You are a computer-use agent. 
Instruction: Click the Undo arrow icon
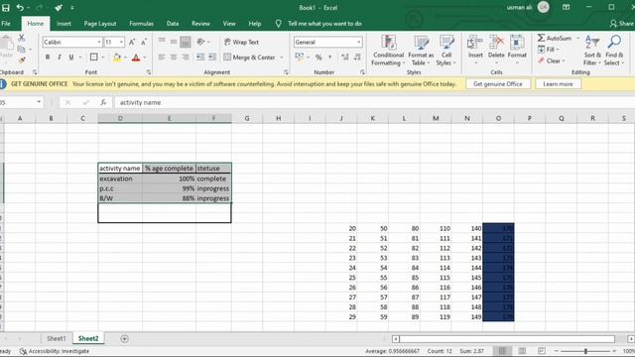pos(20,8)
